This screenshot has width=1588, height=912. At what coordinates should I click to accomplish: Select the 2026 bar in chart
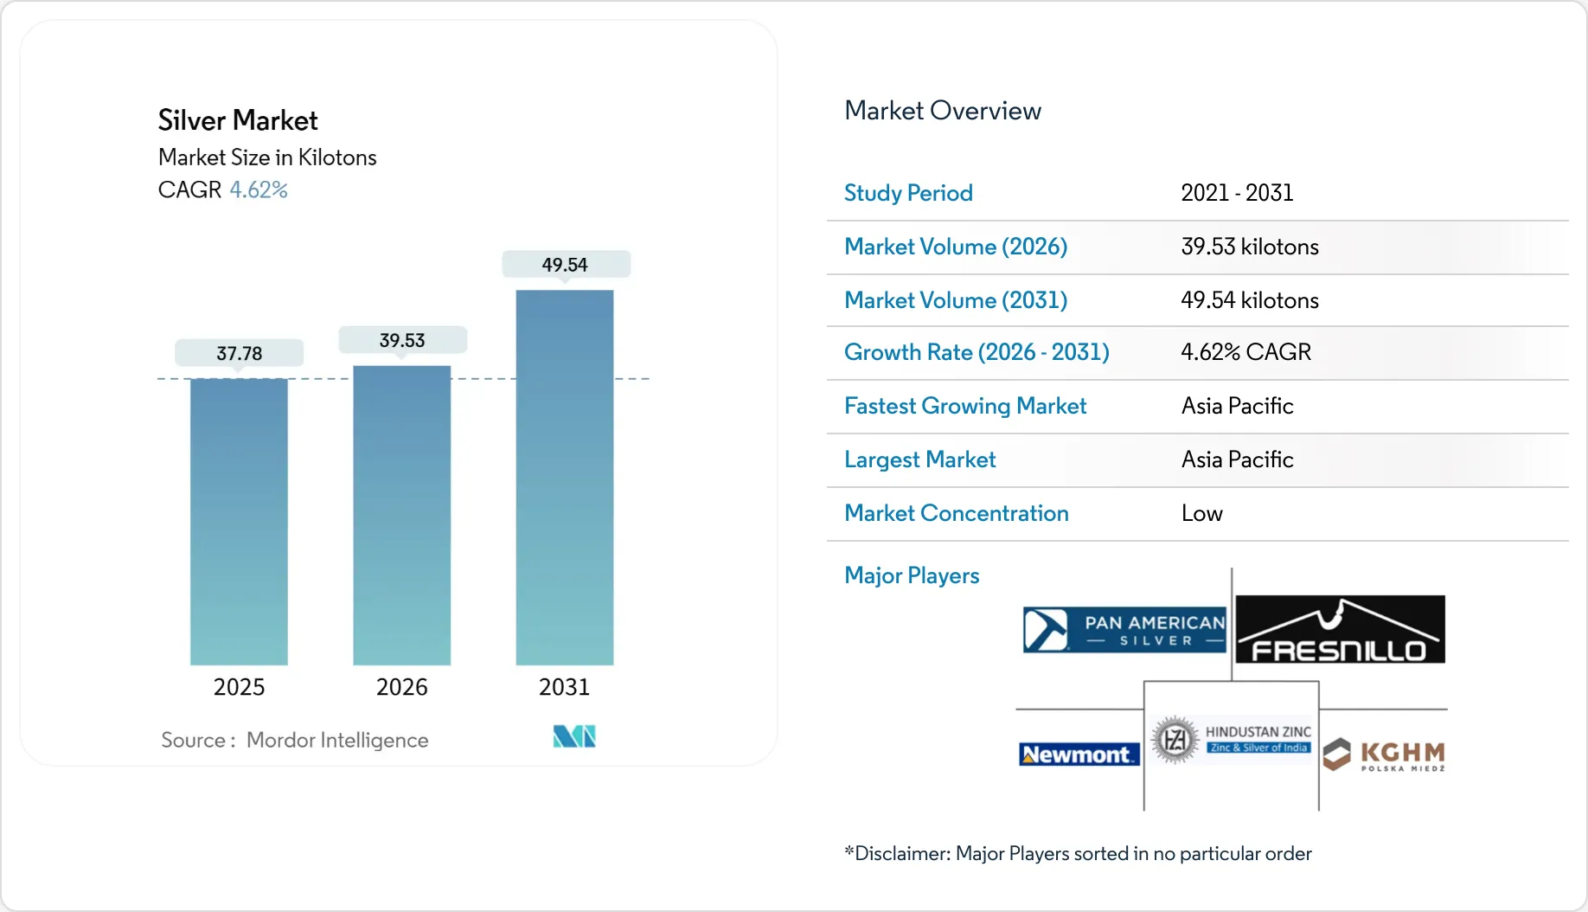(401, 515)
